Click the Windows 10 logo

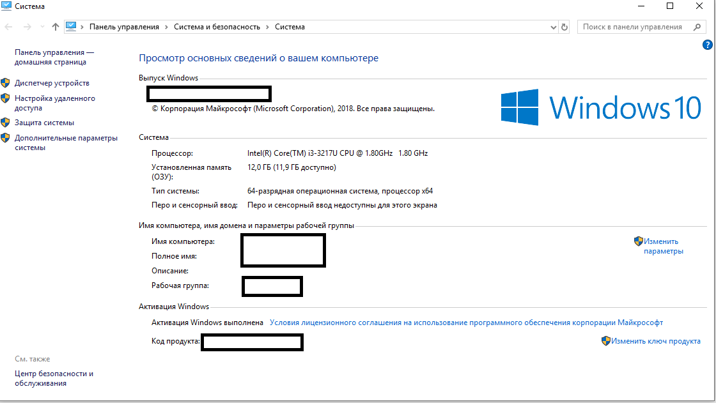(x=601, y=107)
